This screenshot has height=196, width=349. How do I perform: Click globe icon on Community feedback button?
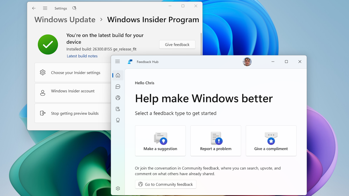coord(140,184)
